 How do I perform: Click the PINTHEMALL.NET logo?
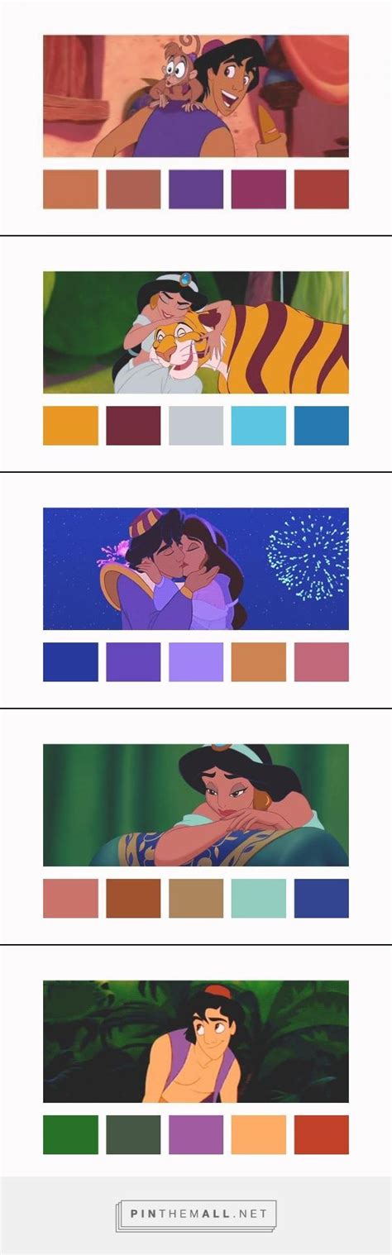pyautogui.click(x=196, y=1214)
